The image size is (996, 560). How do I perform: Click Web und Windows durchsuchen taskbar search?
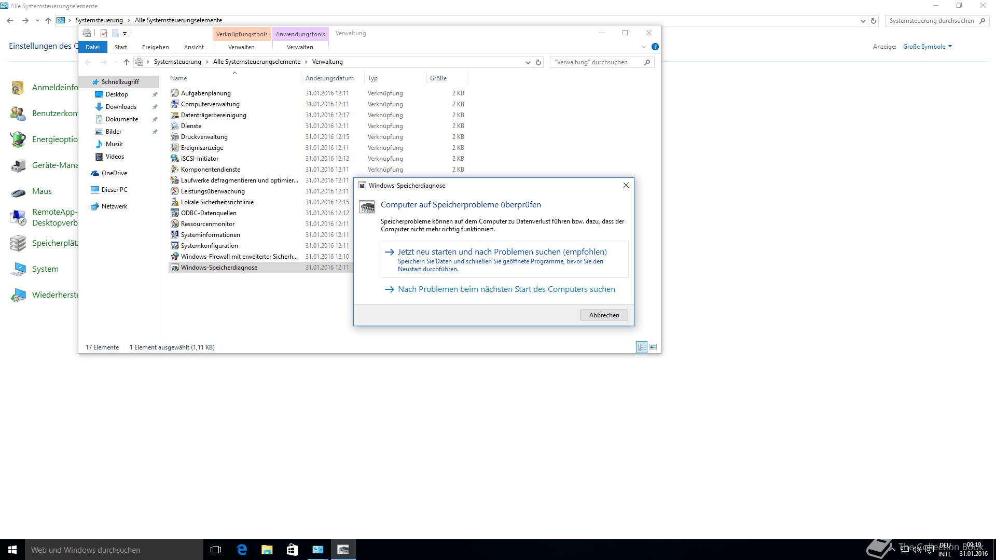point(114,550)
